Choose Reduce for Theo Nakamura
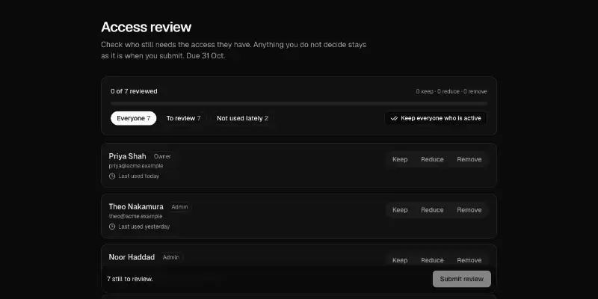598x299 pixels. 432,210
